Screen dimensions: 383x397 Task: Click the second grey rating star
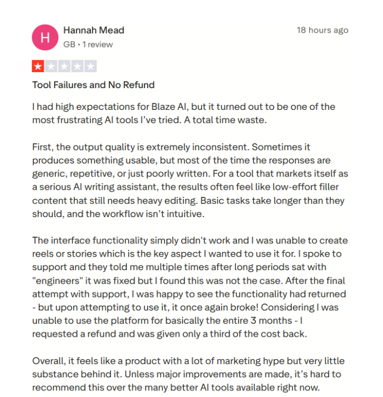(51, 67)
